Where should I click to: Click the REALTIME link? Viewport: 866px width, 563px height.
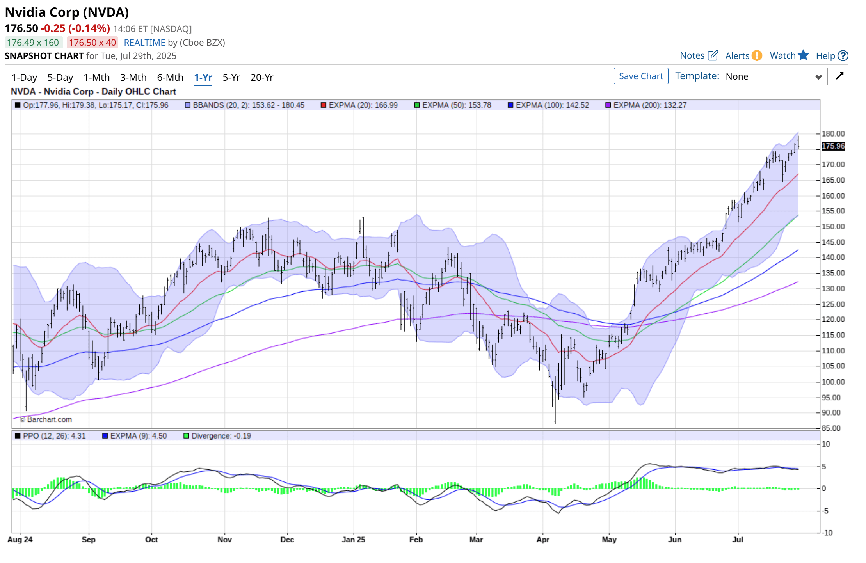pyautogui.click(x=144, y=43)
